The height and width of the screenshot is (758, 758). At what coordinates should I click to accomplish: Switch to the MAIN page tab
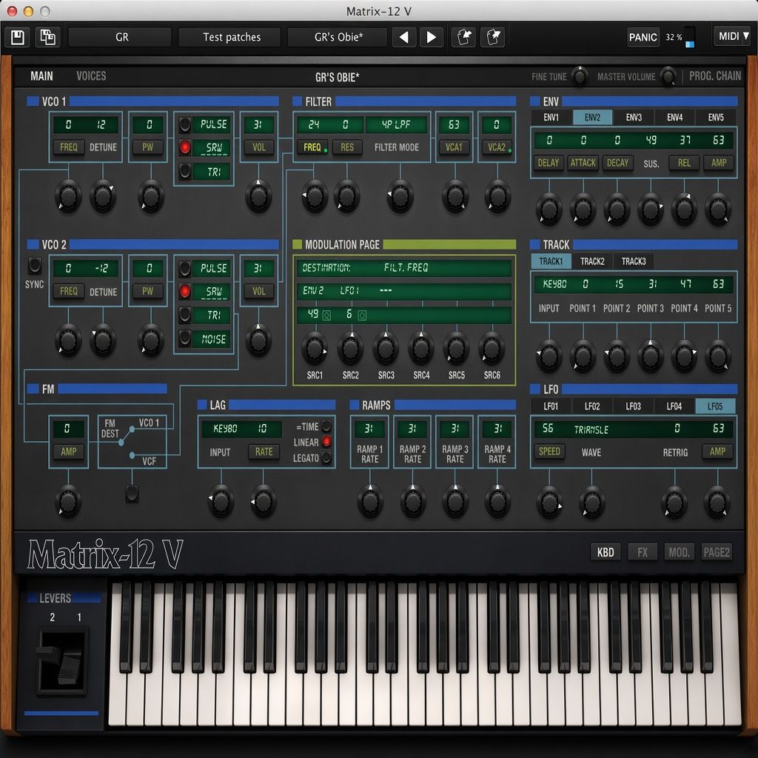41,76
